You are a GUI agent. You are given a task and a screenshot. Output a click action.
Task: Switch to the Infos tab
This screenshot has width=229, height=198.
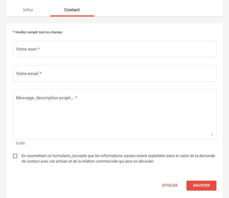(x=28, y=10)
